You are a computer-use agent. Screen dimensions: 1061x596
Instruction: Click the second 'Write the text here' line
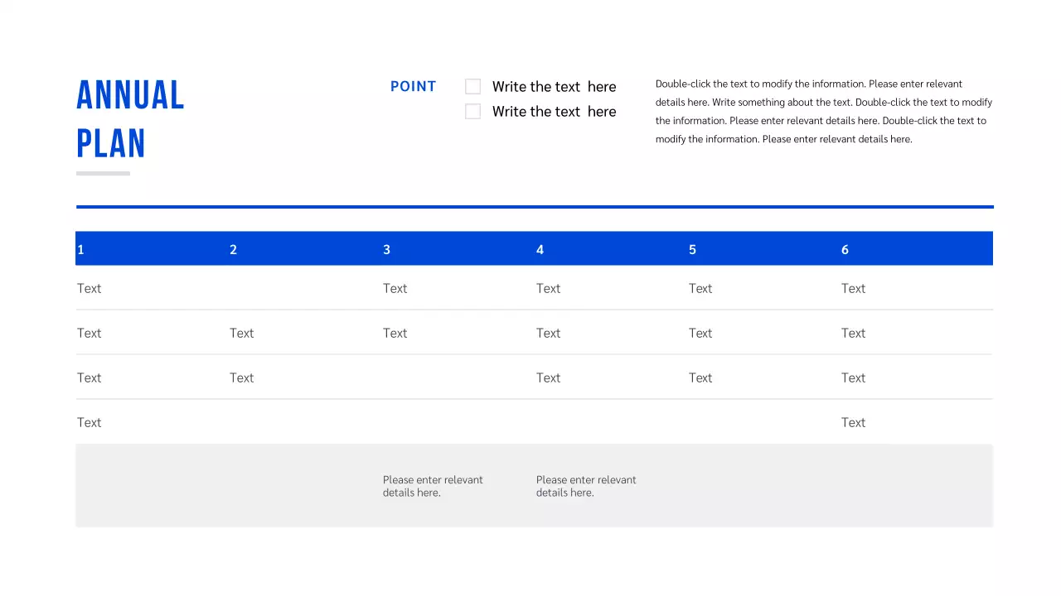[554, 112]
